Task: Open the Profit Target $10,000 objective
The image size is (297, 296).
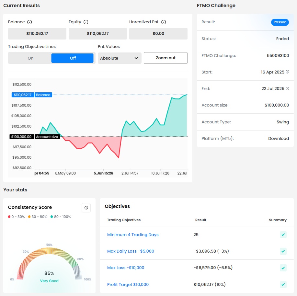Action: tap(128, 284)
